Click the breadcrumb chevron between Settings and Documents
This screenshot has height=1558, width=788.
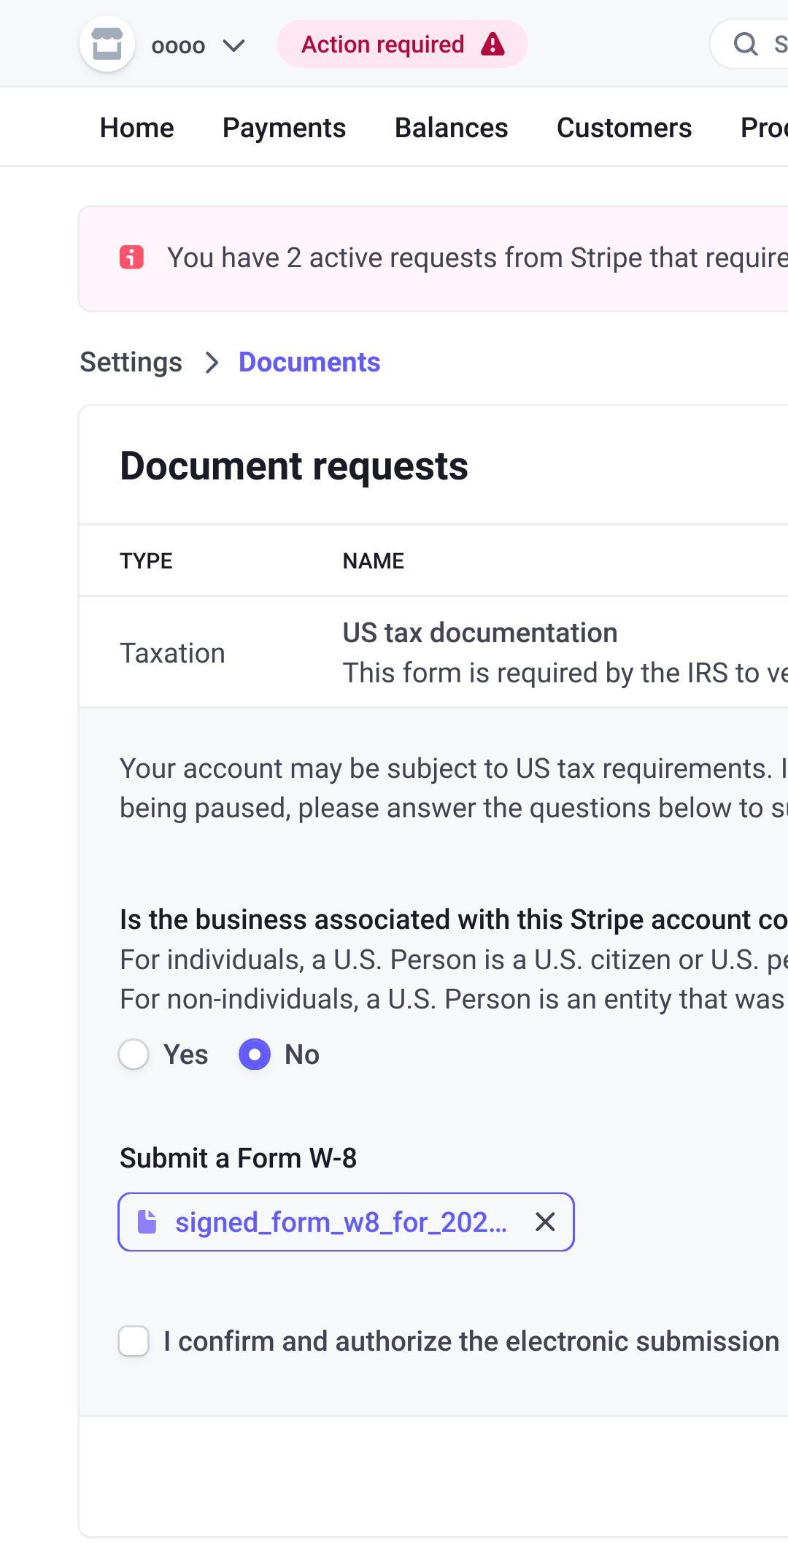[212, 362]
